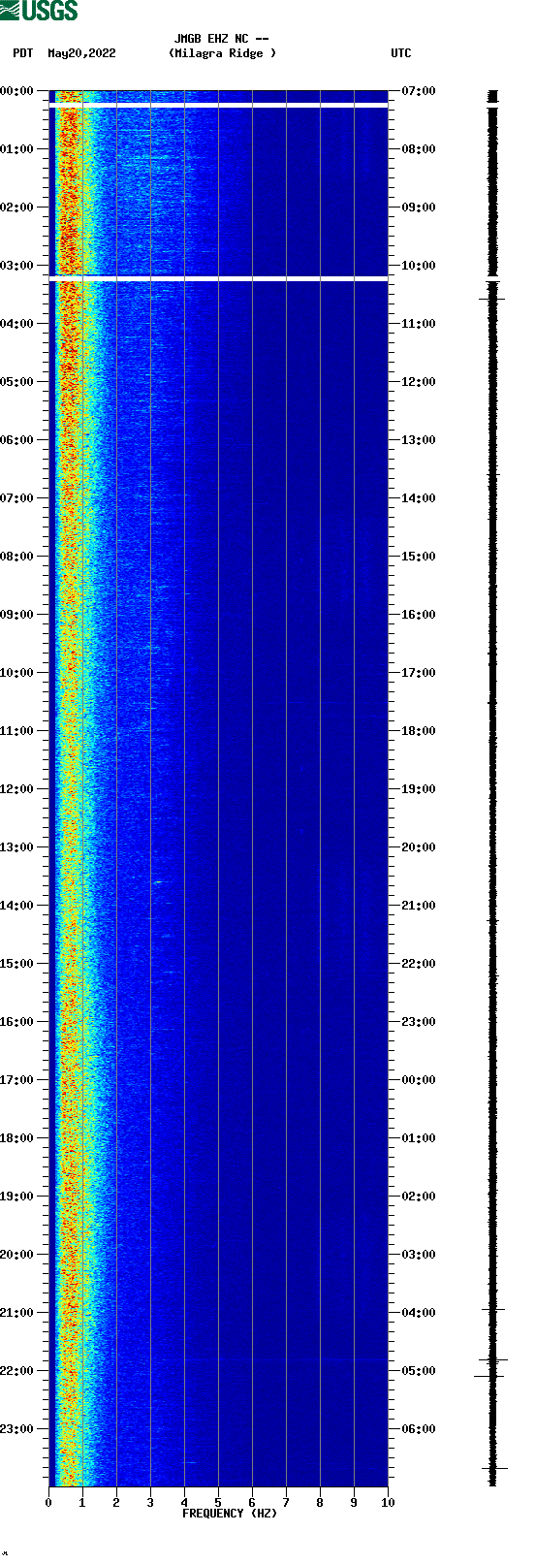535x1564 pixels.
Task: Click the USGS logo
Action: 39,11
